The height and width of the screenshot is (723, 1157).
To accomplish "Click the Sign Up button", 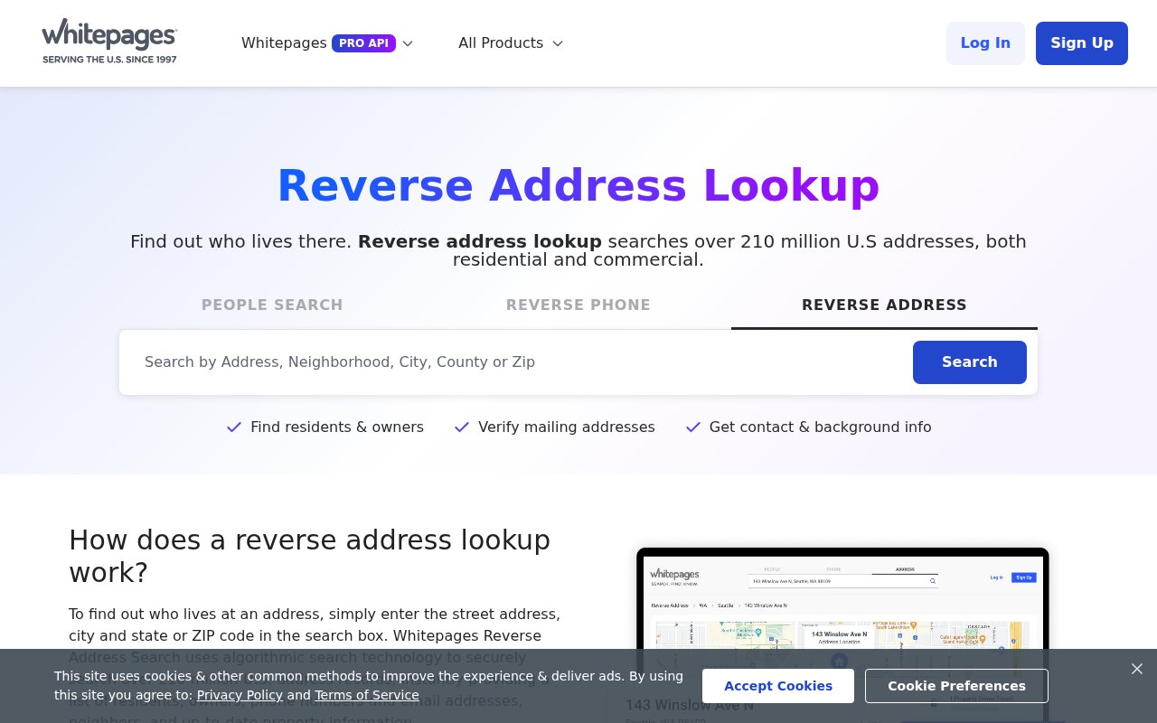I will (x=1082, y=43).
